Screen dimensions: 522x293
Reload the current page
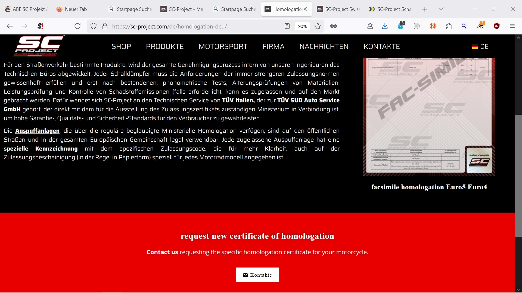(x=77, y=26)
